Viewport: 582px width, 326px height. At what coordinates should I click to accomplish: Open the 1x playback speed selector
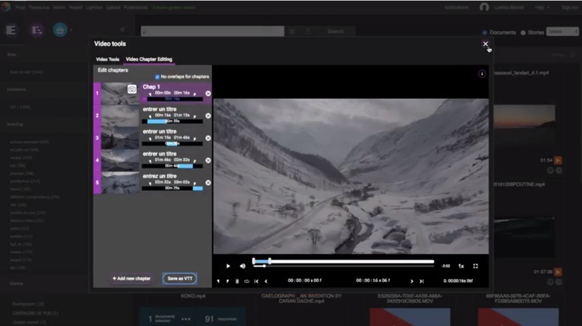(x=461, y=266)
